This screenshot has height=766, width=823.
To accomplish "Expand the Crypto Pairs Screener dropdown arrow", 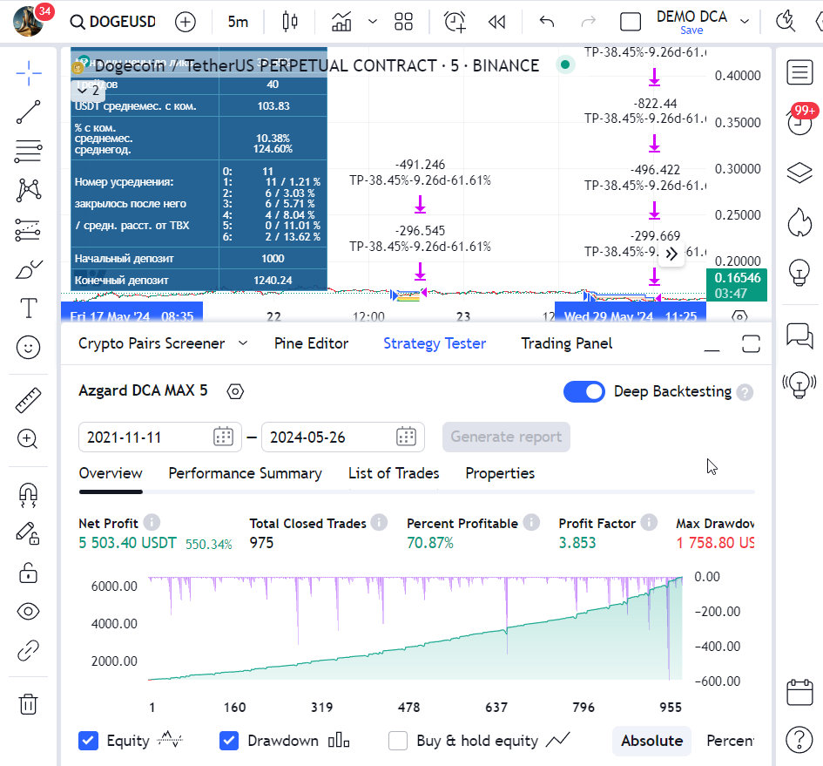I will coord(242,343).
